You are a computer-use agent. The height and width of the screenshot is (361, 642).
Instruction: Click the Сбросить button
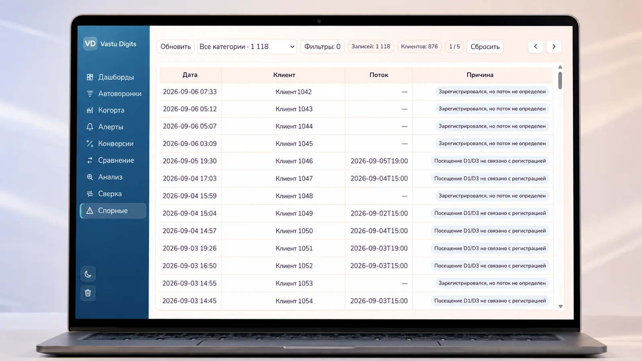click(485, 47)
